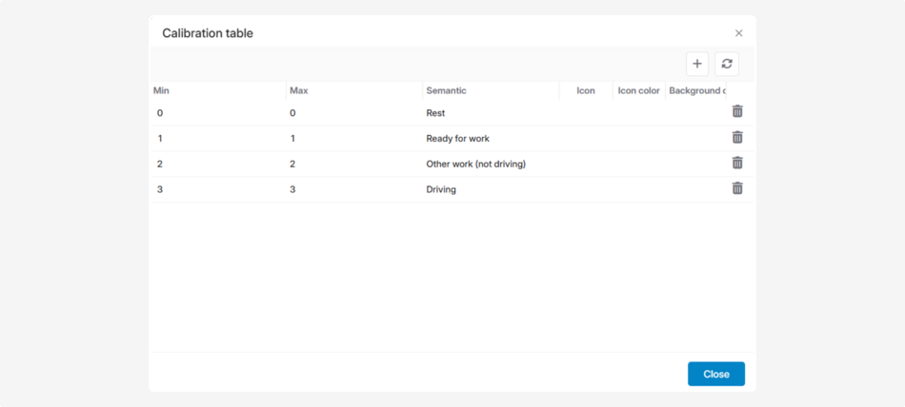Sort by the Max column header

pyautogui.click(x=299, y=91)
